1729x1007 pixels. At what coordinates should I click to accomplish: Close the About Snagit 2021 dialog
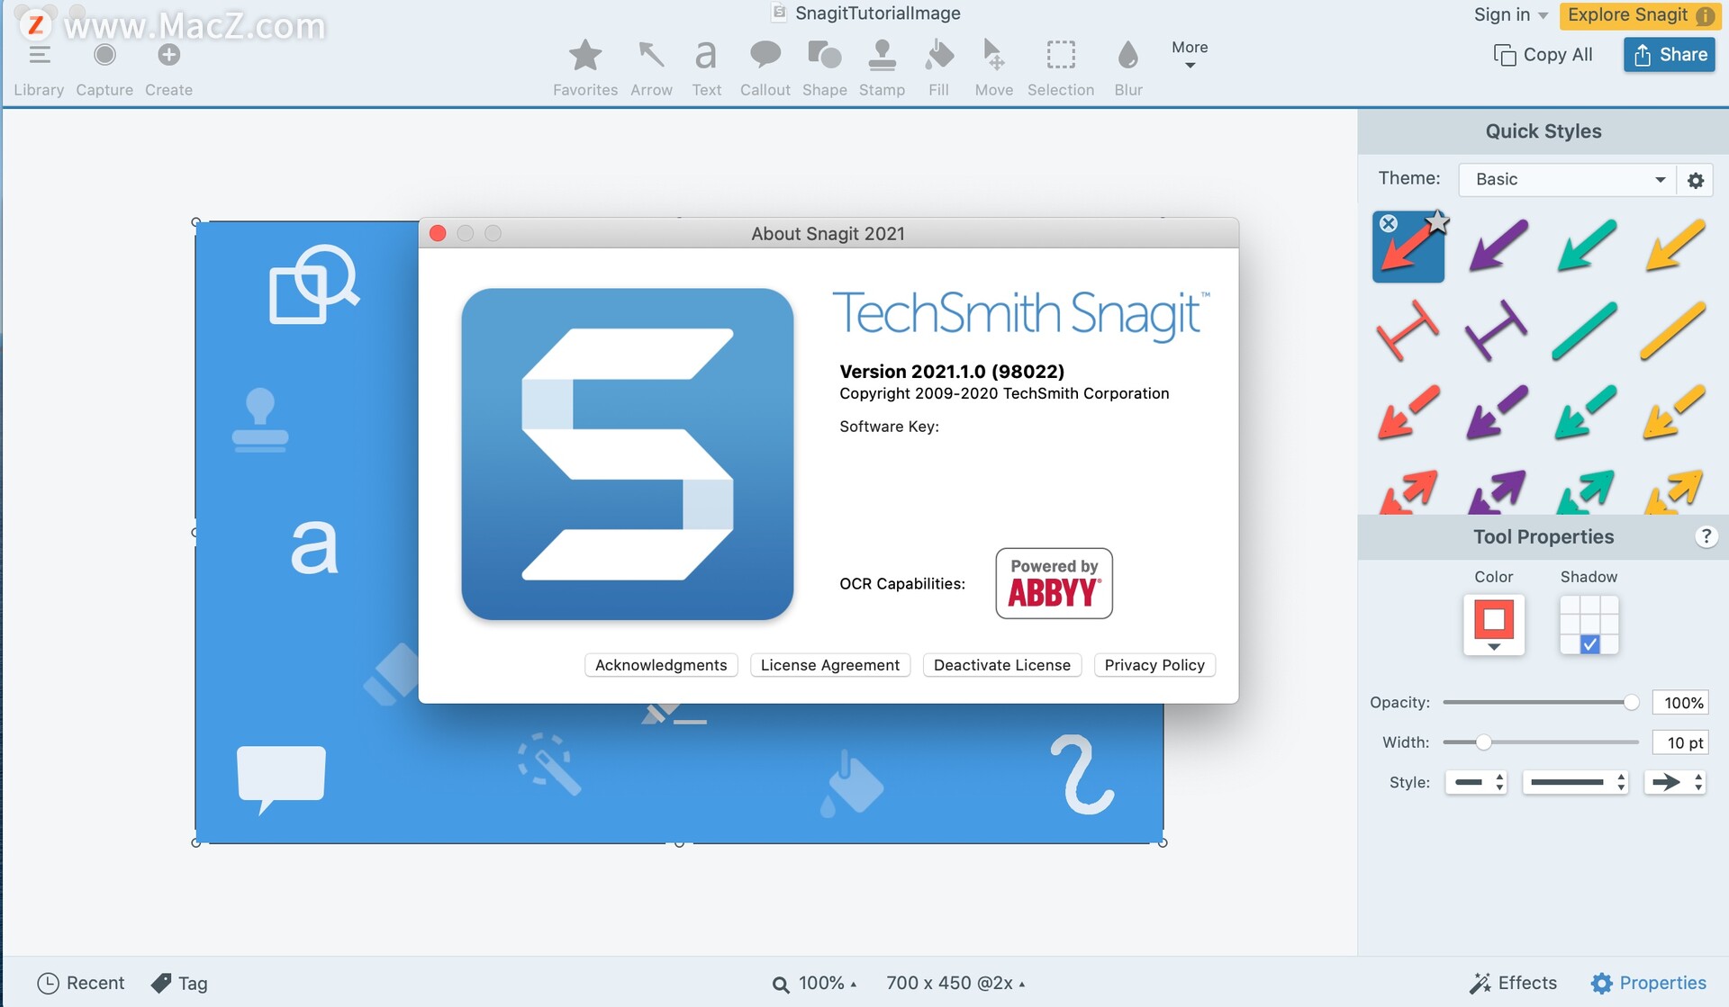pyautogui.click(x=438, y=233)
